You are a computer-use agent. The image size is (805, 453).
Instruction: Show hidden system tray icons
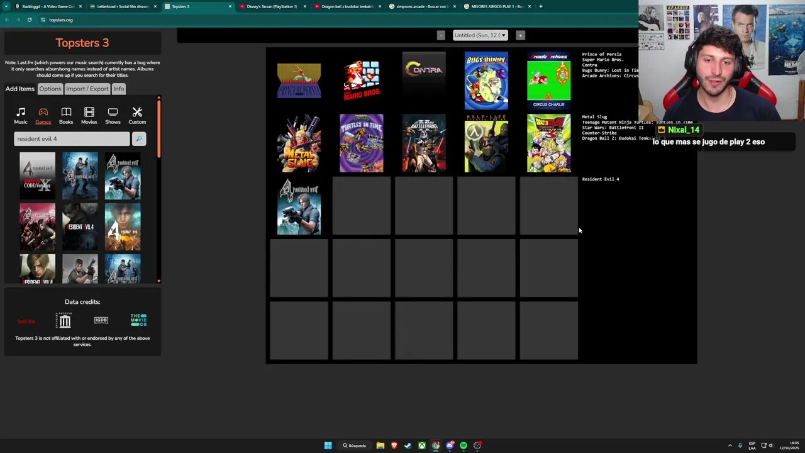(730, 445)
